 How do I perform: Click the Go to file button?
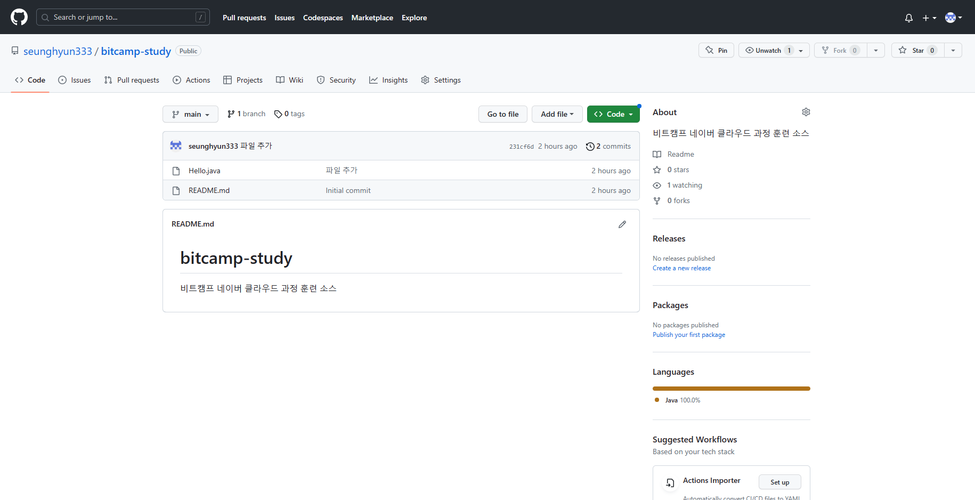(x=503, y=114)
